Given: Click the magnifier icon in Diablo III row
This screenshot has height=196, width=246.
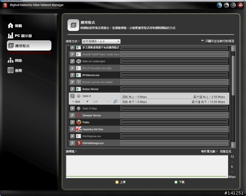Looking at the screenshot, I should (115, 101).
